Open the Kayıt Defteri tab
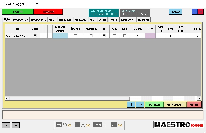Viewport: 206px width, 133px height. pyautogui.click(x=128, y=20)
